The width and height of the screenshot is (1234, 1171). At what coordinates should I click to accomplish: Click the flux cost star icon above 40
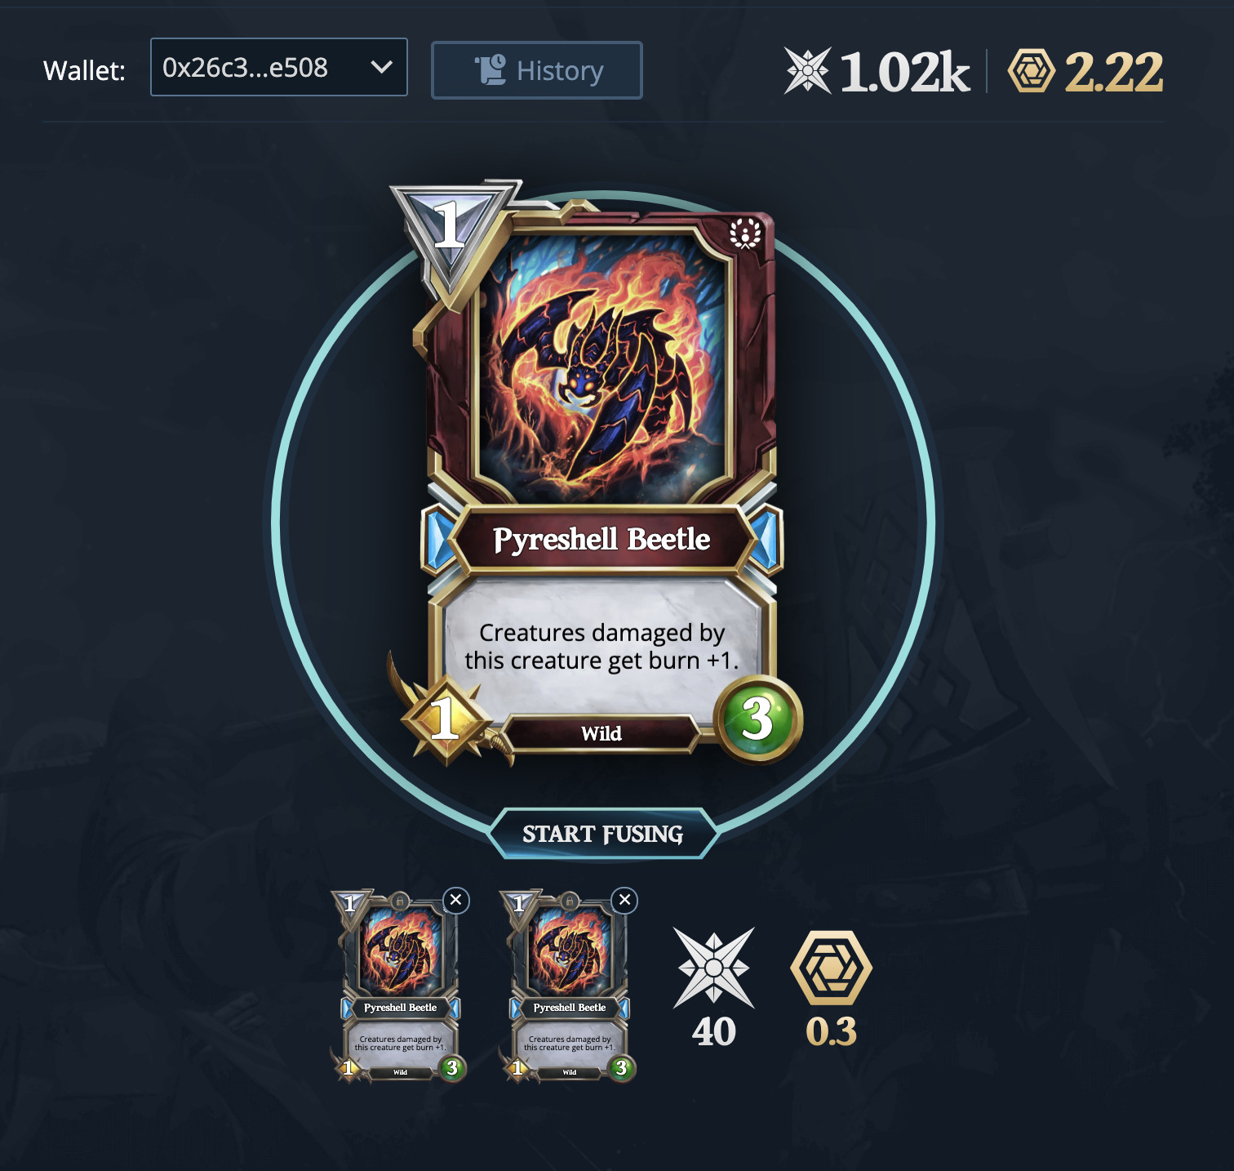(714, 968)
